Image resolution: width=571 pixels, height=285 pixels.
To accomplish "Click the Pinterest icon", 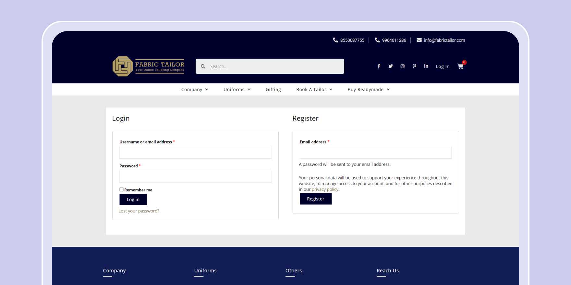I will 414,66.
